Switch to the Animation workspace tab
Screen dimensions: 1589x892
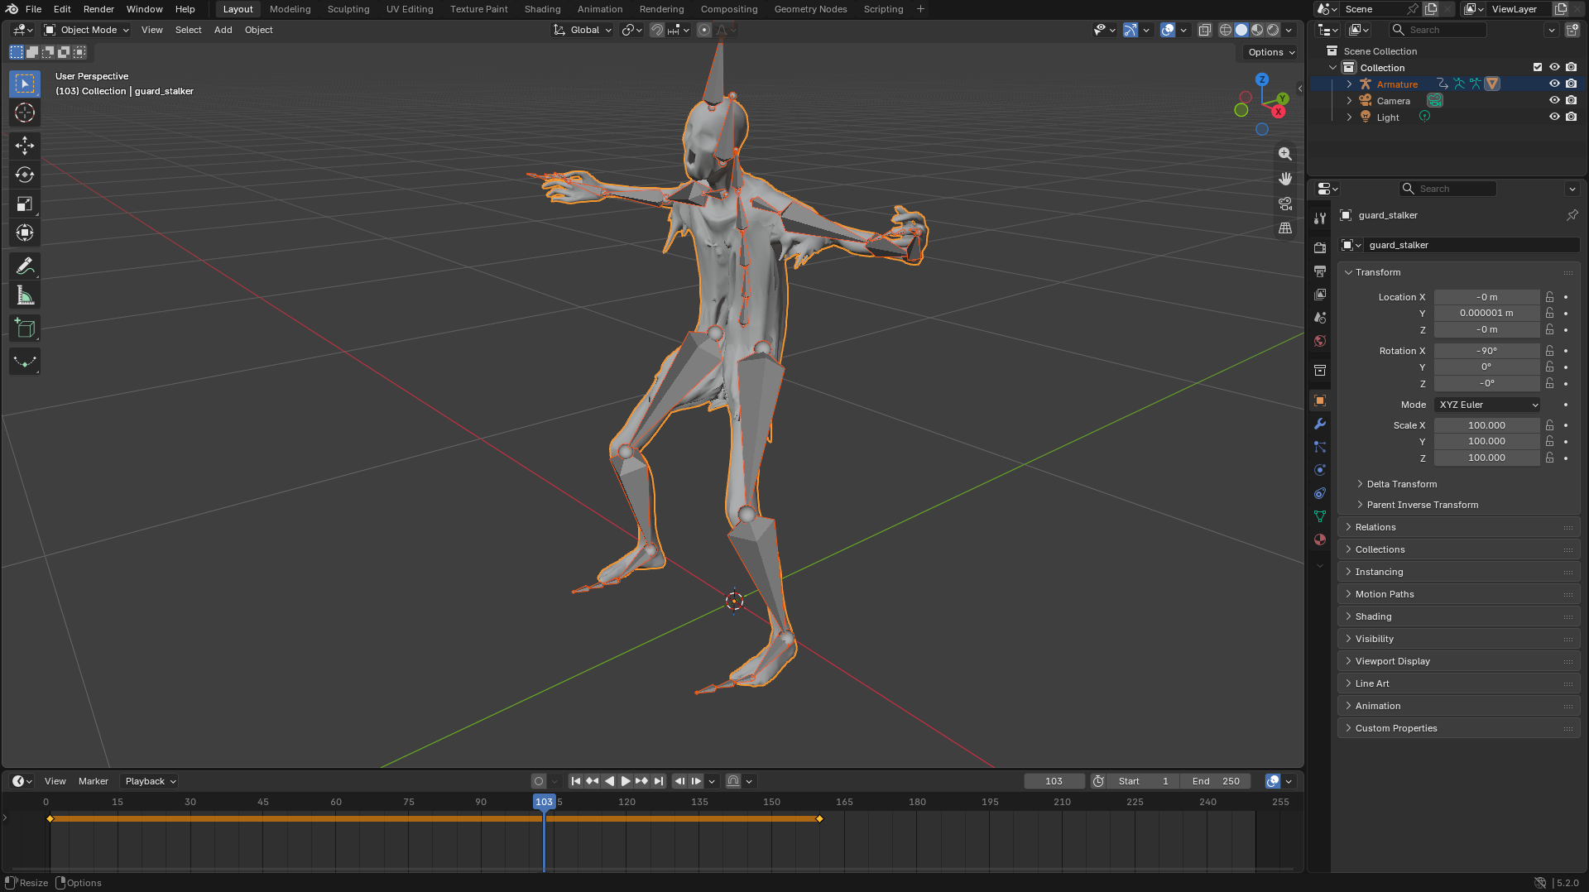(600, 9)
